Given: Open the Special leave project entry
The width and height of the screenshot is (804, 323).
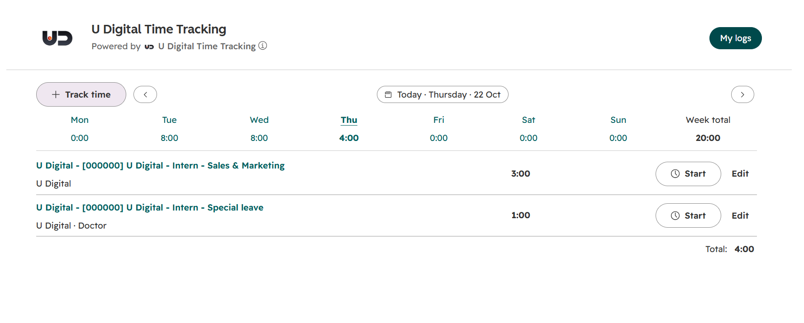Looking at the screenshot, I should tap(150, 207).
